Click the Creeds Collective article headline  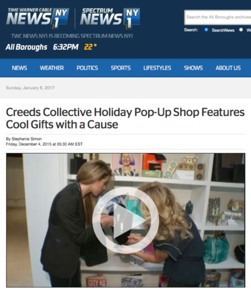tap(125, 118)
